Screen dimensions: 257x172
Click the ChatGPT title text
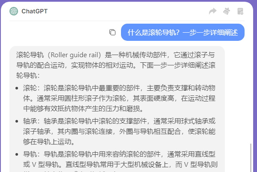tap(35, 11)
